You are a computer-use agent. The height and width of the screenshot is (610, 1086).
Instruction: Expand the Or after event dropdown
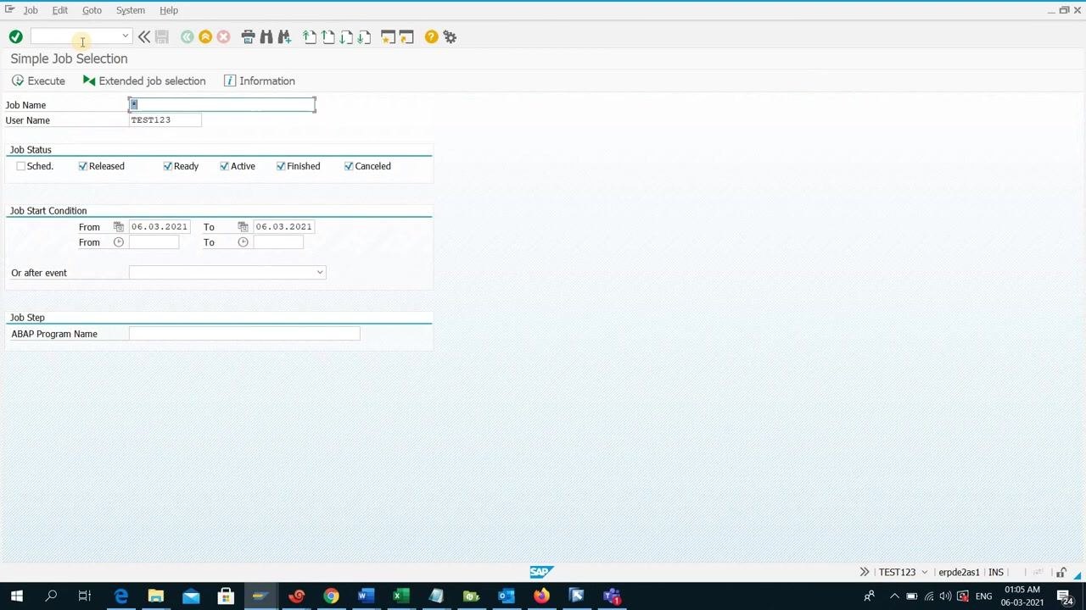pos(320,272)
